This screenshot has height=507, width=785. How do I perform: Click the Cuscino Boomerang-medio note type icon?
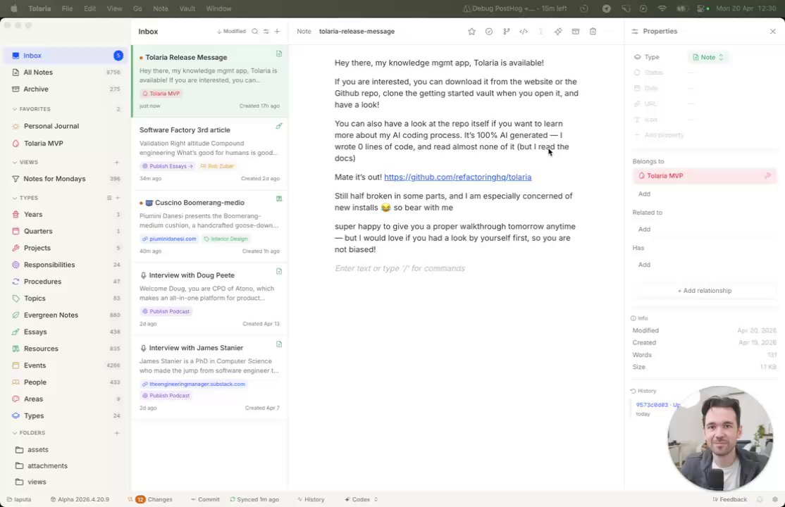(279, 199)
